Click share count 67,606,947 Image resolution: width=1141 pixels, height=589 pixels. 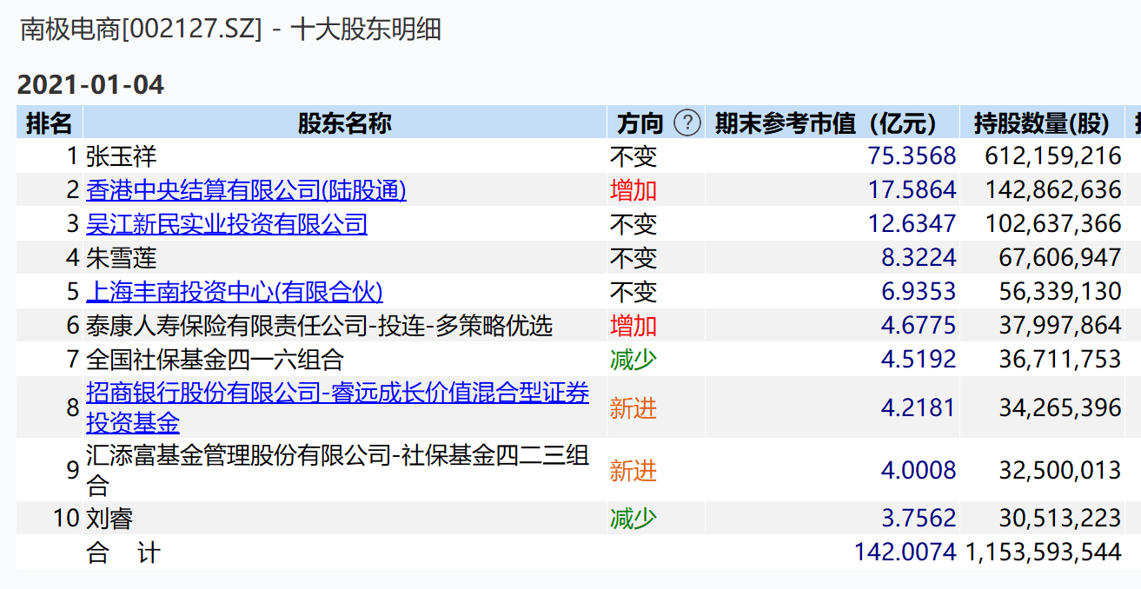tap(1060, 258)
